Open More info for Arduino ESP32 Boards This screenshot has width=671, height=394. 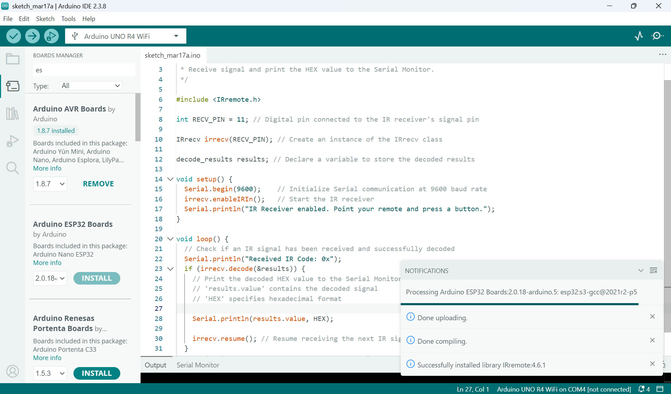(47, 263)
